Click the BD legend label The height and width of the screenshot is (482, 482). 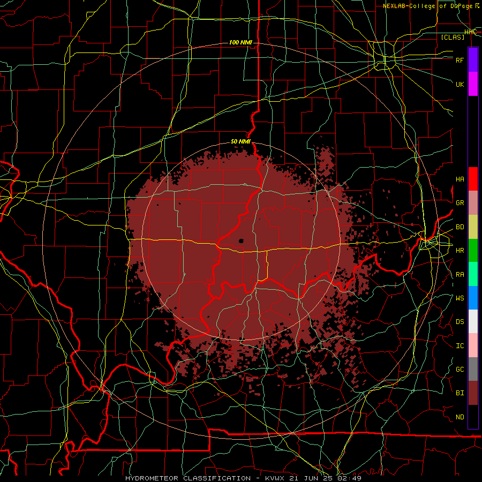[460, 227]
